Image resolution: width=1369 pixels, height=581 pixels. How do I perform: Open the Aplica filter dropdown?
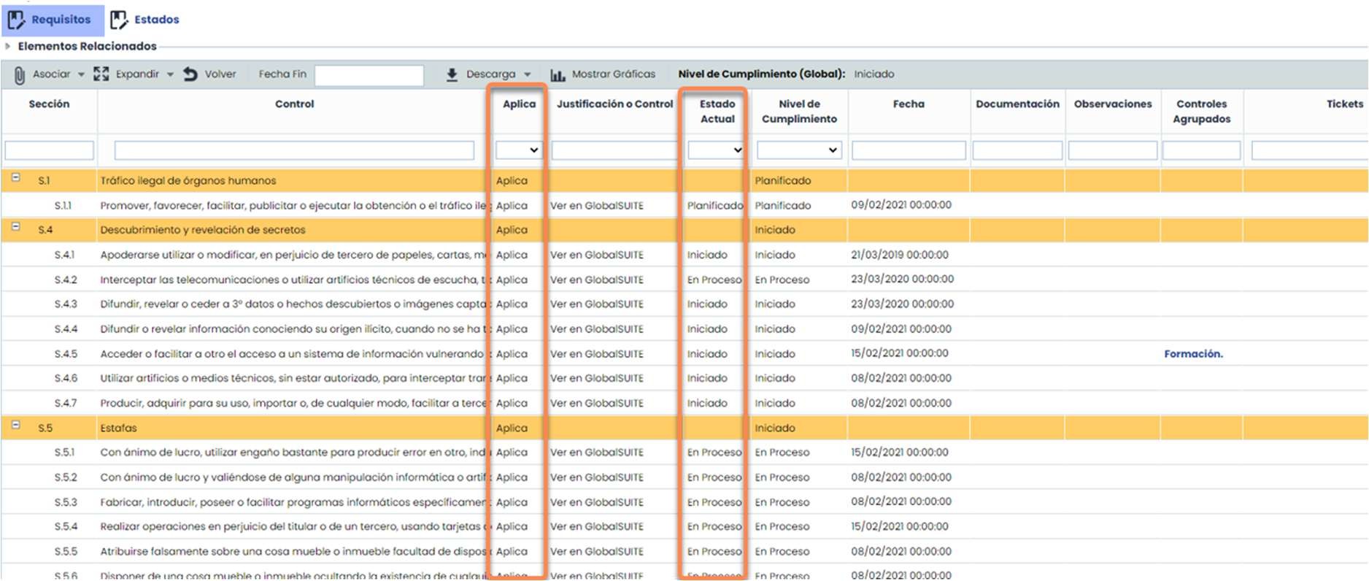[x=518, y=150]
